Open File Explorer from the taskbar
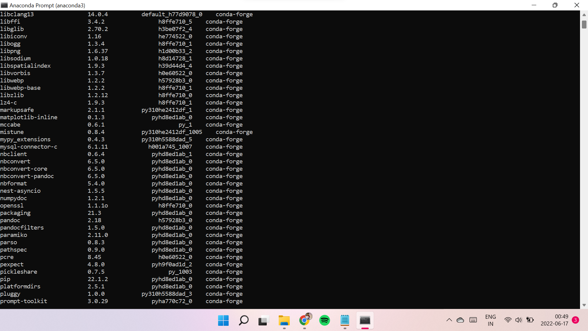The height and width of the screenshot is (331, 588). (x=284, y=321)
